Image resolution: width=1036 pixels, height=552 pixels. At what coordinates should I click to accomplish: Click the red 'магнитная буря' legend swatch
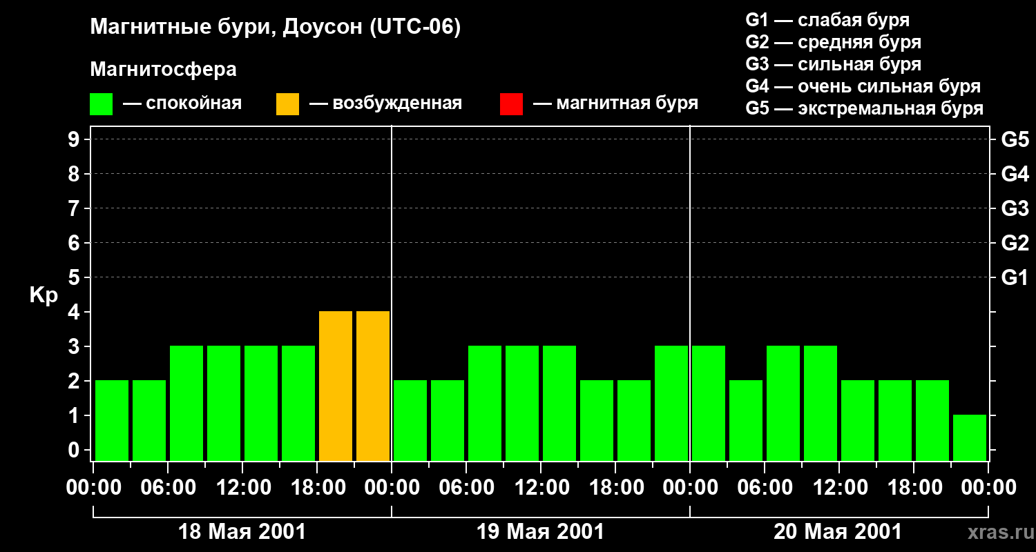click(x=511, y=104)
